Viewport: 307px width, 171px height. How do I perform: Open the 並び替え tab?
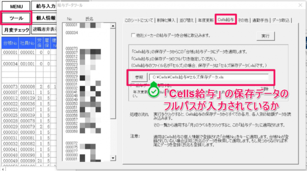point(187,20)
